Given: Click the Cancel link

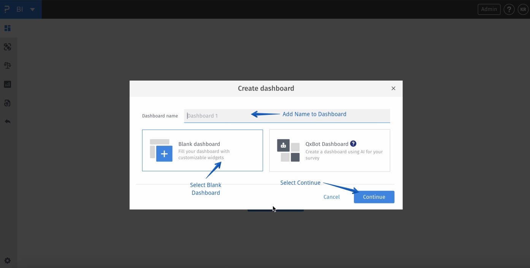Looking at the screenshot, I should 332,197.
